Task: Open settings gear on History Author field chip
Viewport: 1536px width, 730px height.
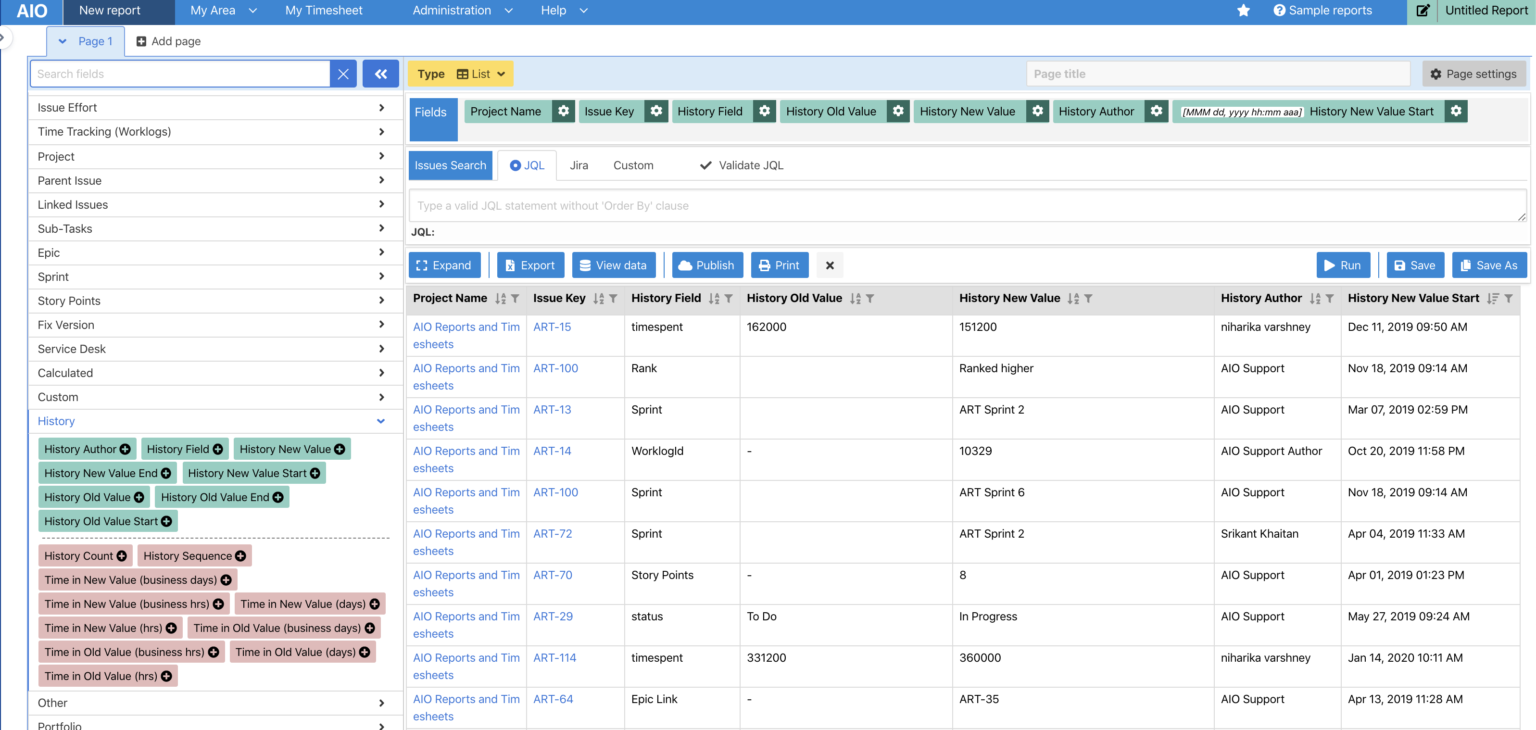Action: coord(1156,111)
